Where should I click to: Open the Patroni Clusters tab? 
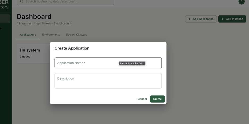click(x=76, y=35)
